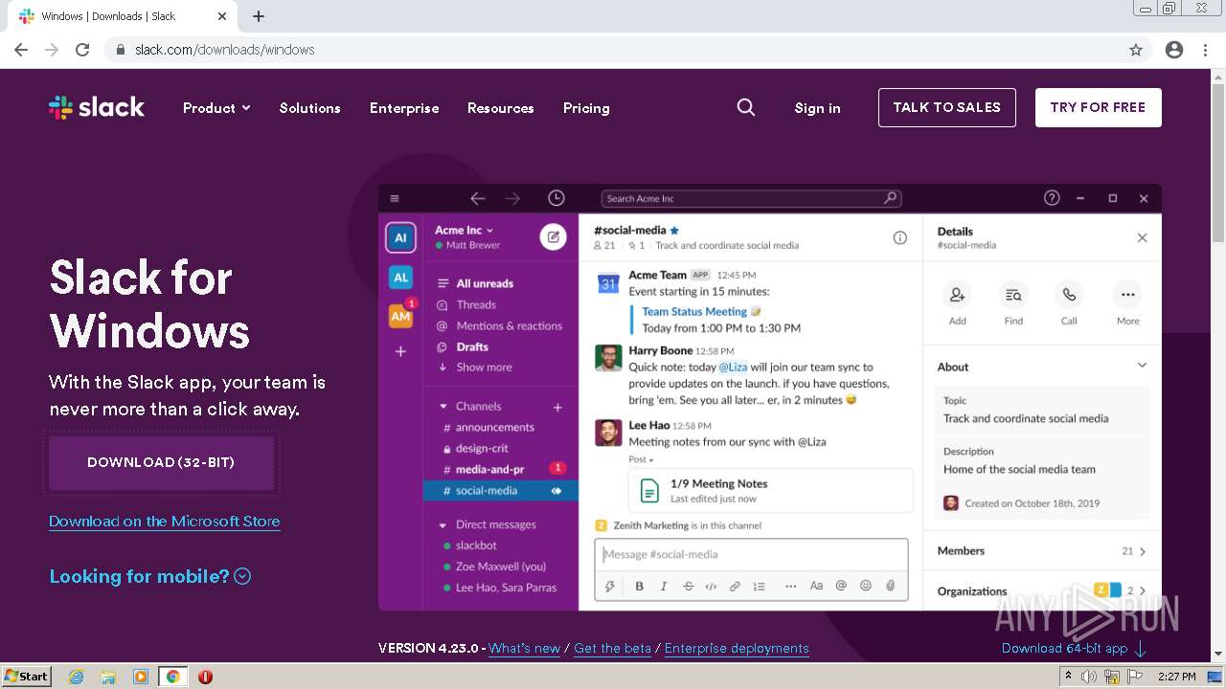Screen dimensions: 1226x689
Task: Click the lightning shortcuts icon
Action: click(x=609, y=586)
